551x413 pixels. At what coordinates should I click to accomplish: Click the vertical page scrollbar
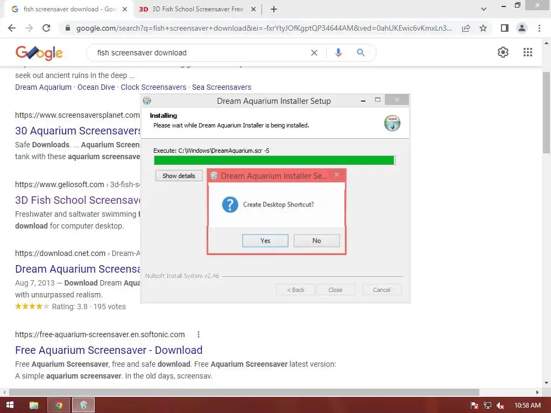[547, 112]
